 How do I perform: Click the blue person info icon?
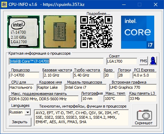coord(153,61)
